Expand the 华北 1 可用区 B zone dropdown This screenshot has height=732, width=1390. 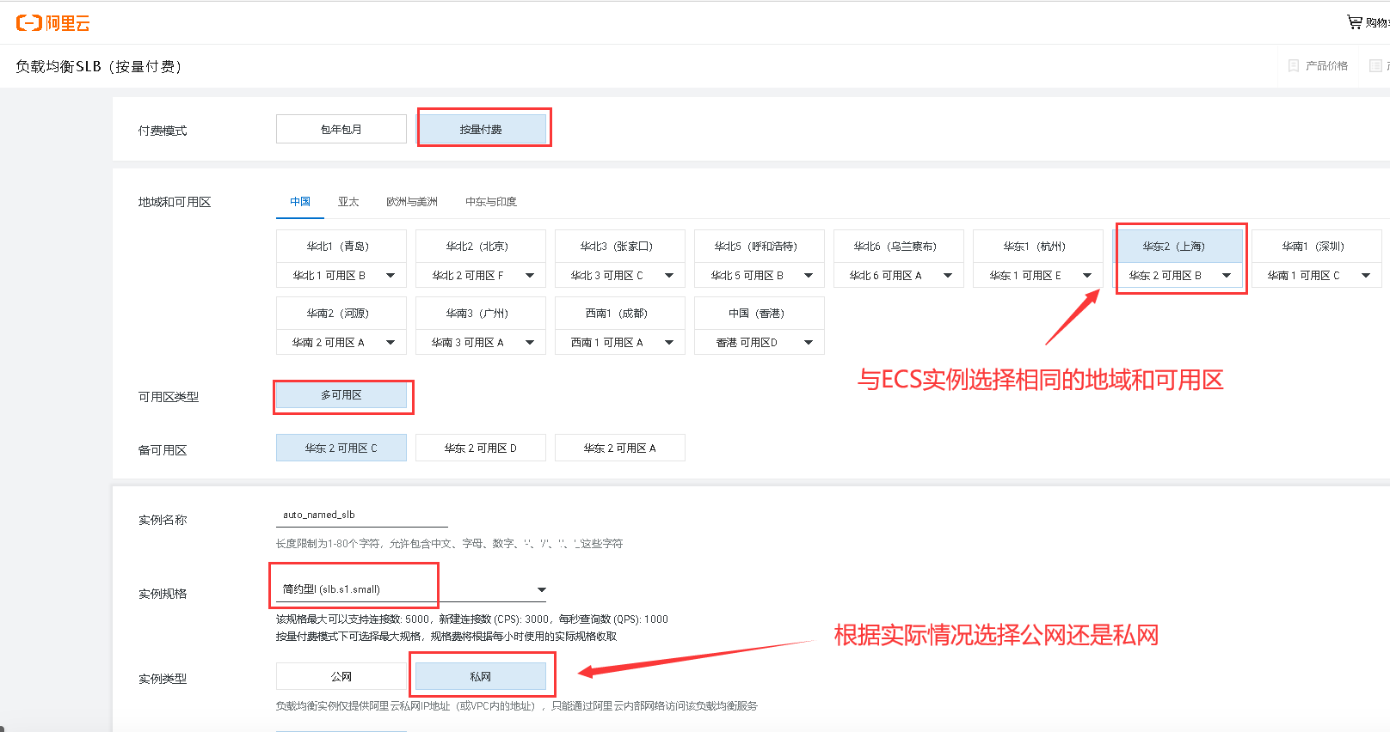pyautogui.click(x=341, y=275)
